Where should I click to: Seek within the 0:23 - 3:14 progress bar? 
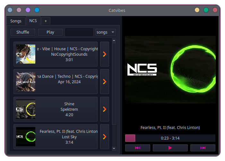point(170,138)
